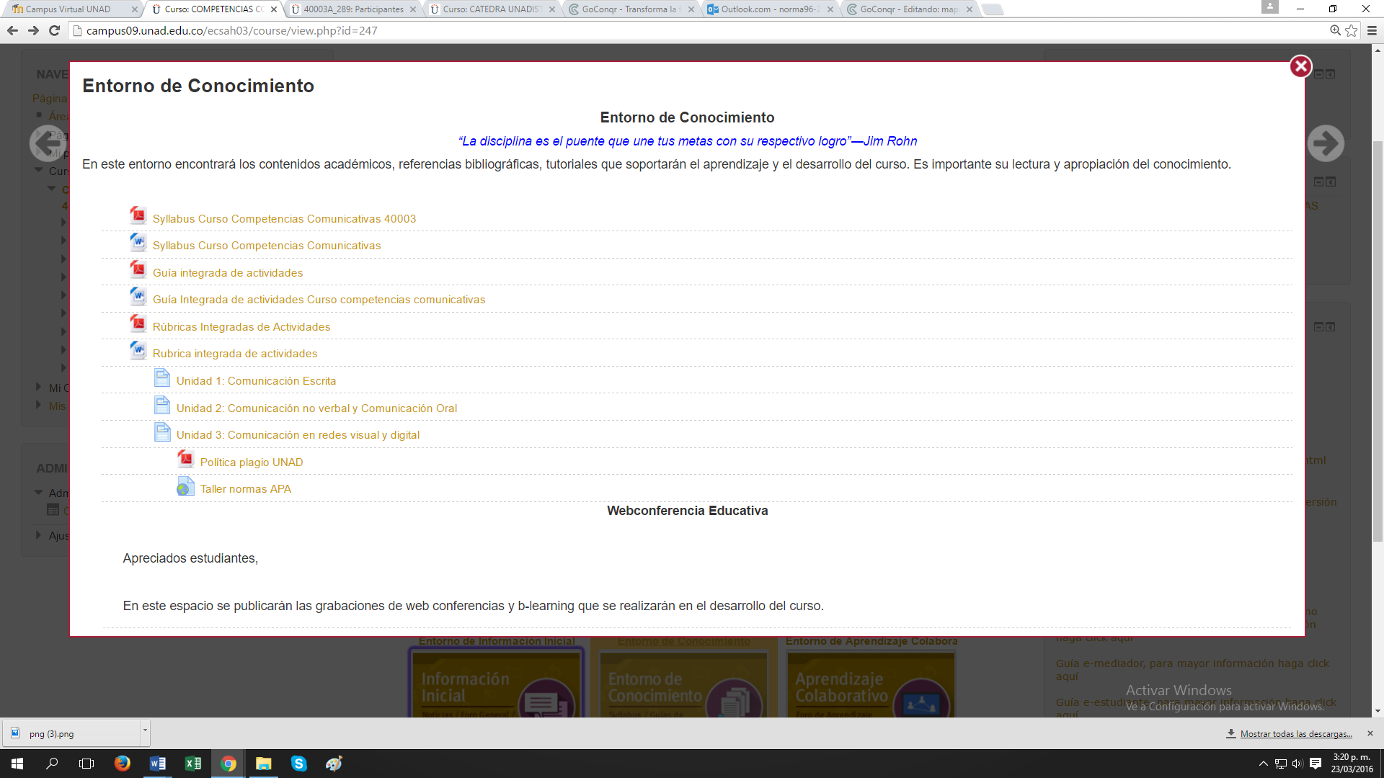Click web page icon beside Taller normas APA

tap(185, 486)
